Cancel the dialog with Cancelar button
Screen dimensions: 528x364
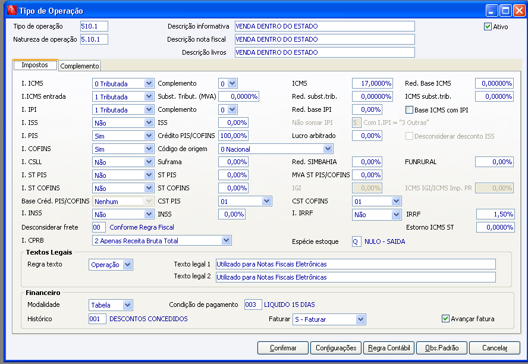click(495, 348)
